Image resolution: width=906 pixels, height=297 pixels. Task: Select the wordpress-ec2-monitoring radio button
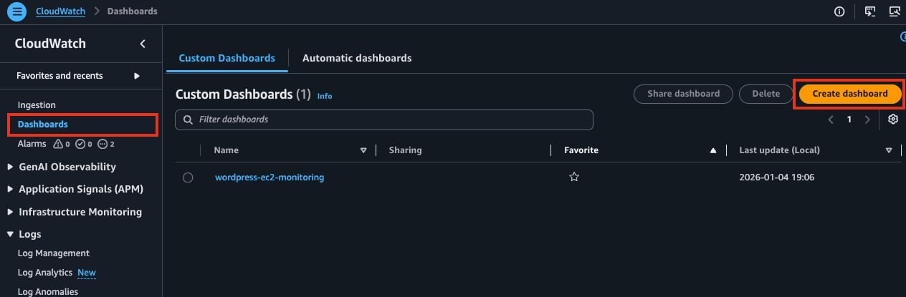(188, 177)
